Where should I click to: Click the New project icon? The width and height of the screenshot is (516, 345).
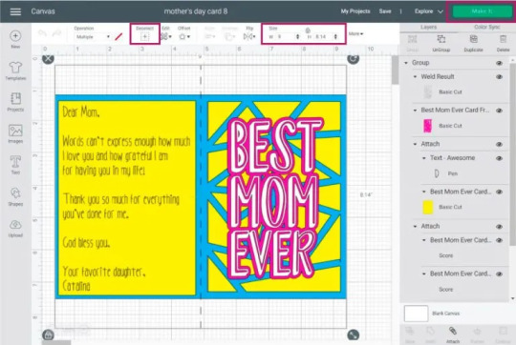click(x=15, y=36)
